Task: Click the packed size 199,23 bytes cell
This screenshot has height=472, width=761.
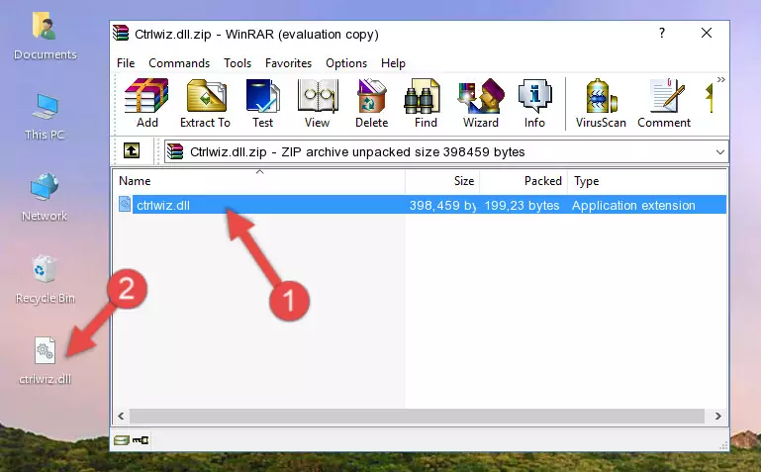Action: (x=522, y=205)
